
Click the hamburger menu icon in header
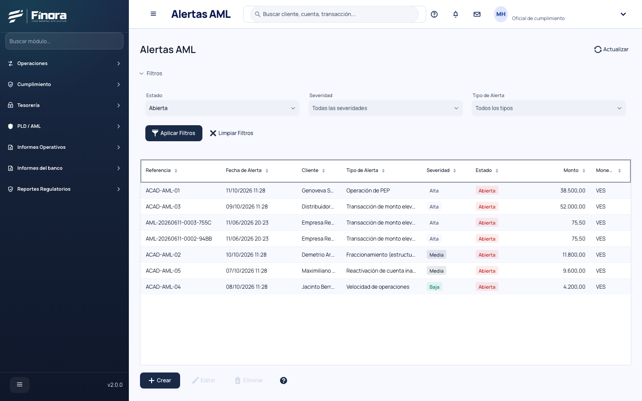153,14
